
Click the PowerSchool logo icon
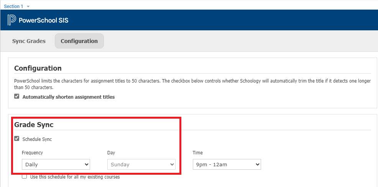coord(12,20)
